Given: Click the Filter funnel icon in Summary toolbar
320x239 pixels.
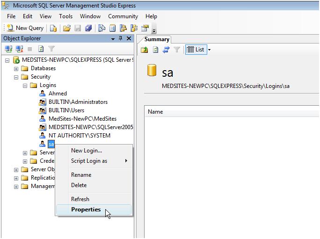Looking at the screenshot, I should [177, 50].
